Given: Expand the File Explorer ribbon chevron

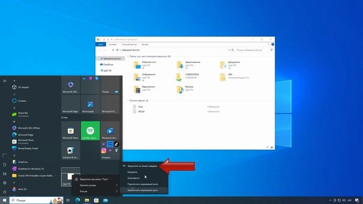Looking at the screenshot, I should coord(269,44).
